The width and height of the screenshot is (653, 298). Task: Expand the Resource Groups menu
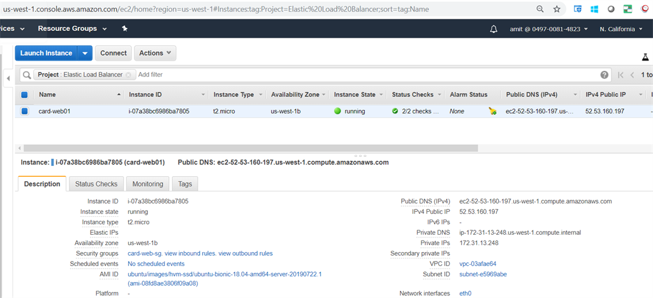[72, 28]
